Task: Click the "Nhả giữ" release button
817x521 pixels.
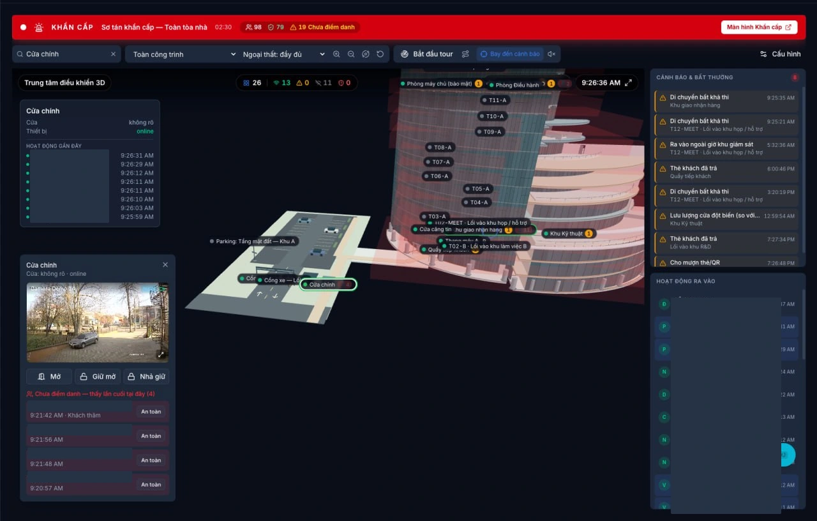Action: (146, 377)
